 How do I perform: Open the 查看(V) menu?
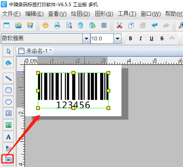57,14
